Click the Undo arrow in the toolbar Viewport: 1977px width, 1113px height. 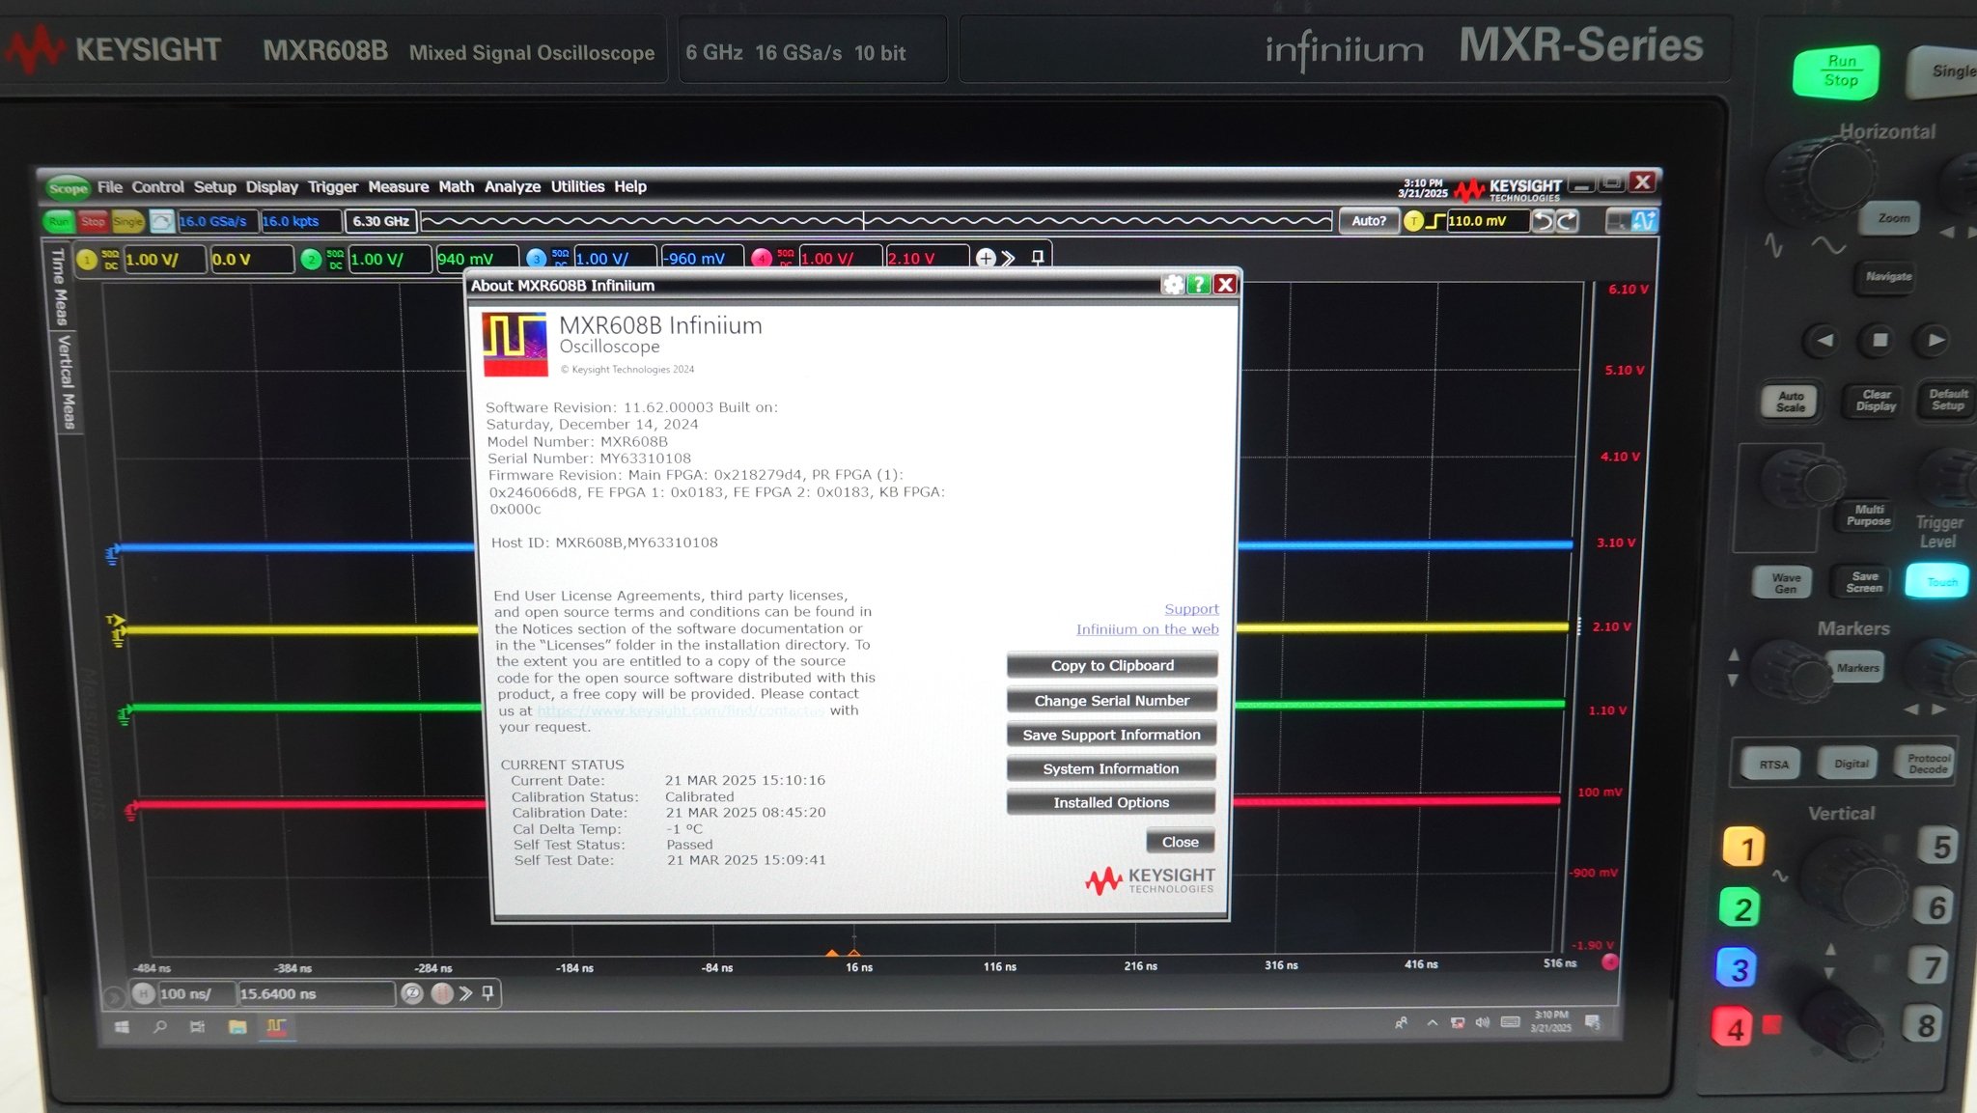click(x=1544, y=221)
